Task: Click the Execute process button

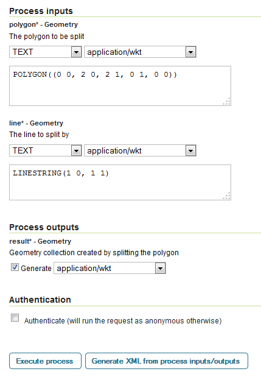Action: 45,361
